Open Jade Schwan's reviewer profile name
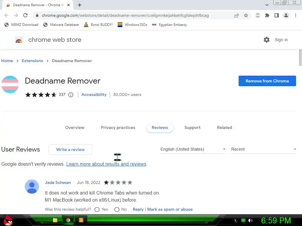This screenshot has width=302, height=226. [58, 182]
